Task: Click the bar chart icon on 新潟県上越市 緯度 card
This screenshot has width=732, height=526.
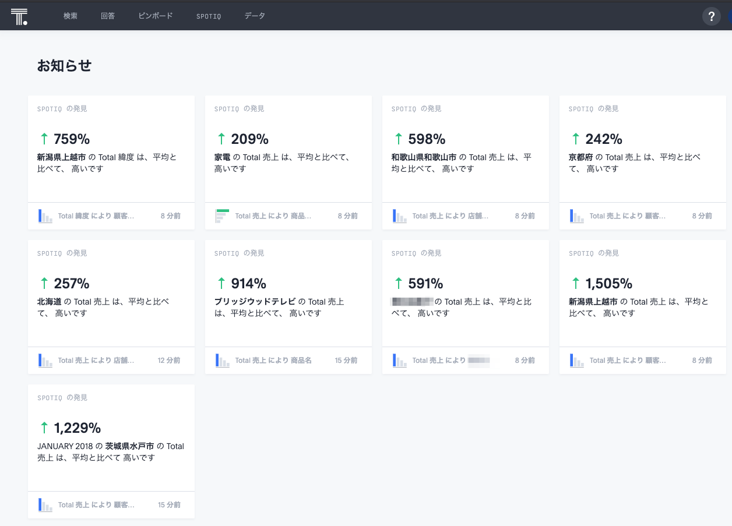Action: click(x=45, y=216)
